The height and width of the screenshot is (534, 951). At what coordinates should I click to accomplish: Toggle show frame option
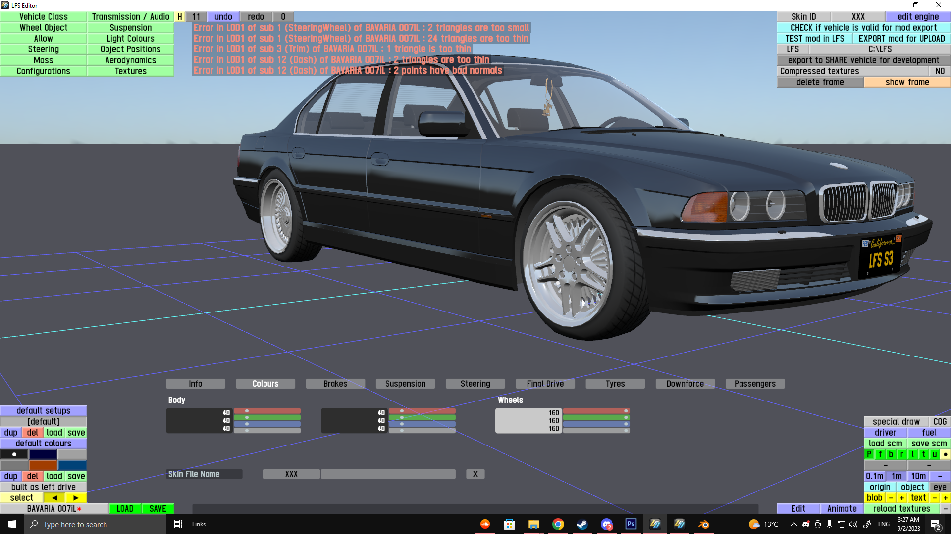click(907, 82)
